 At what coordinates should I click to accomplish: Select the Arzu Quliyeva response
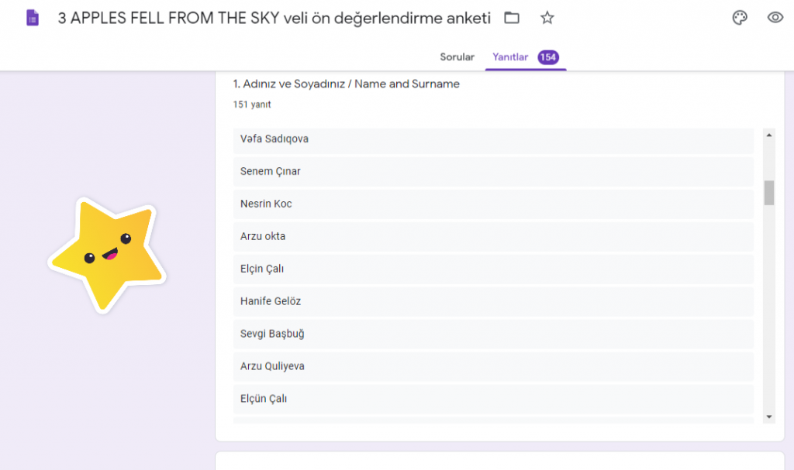tap(493, 367)
